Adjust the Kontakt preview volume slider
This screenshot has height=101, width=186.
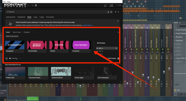(17, 58)
